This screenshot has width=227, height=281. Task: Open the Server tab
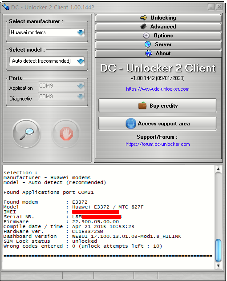[x=158, y=44]
